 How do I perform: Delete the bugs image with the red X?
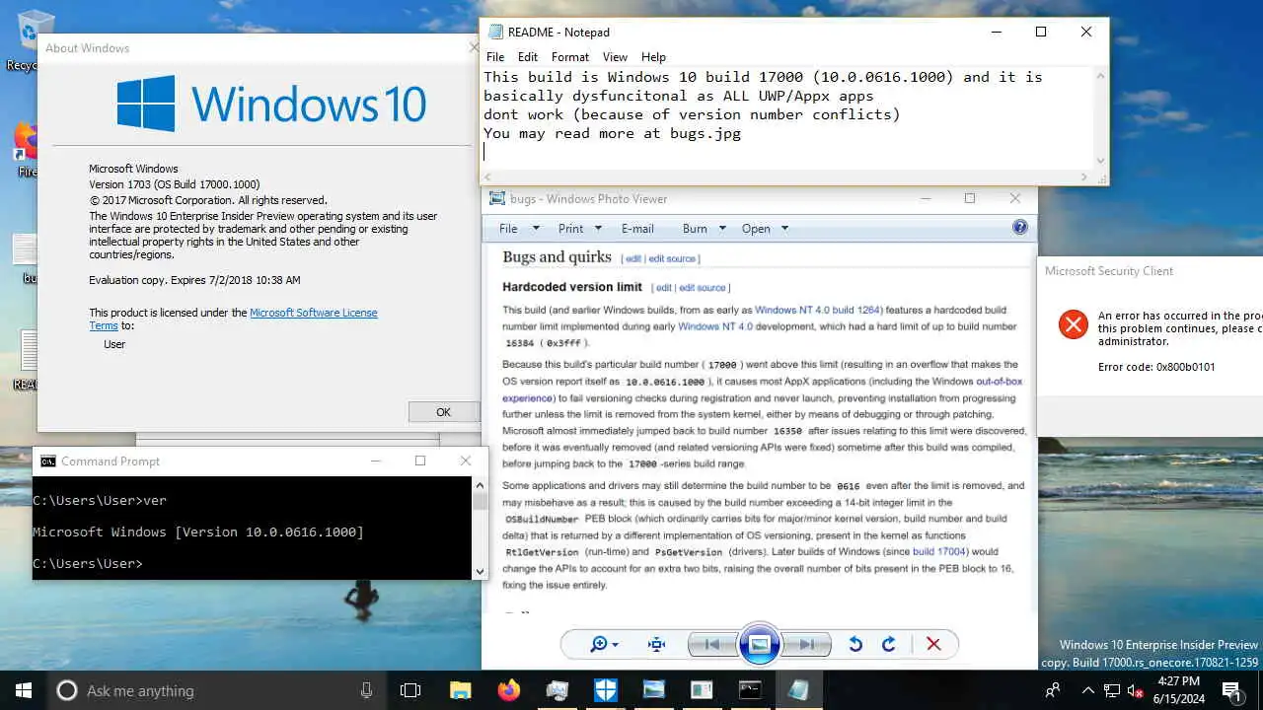(x=933, y=644)
